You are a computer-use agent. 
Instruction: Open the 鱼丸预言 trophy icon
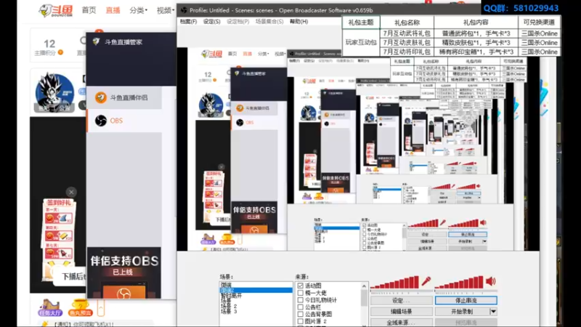80,307
